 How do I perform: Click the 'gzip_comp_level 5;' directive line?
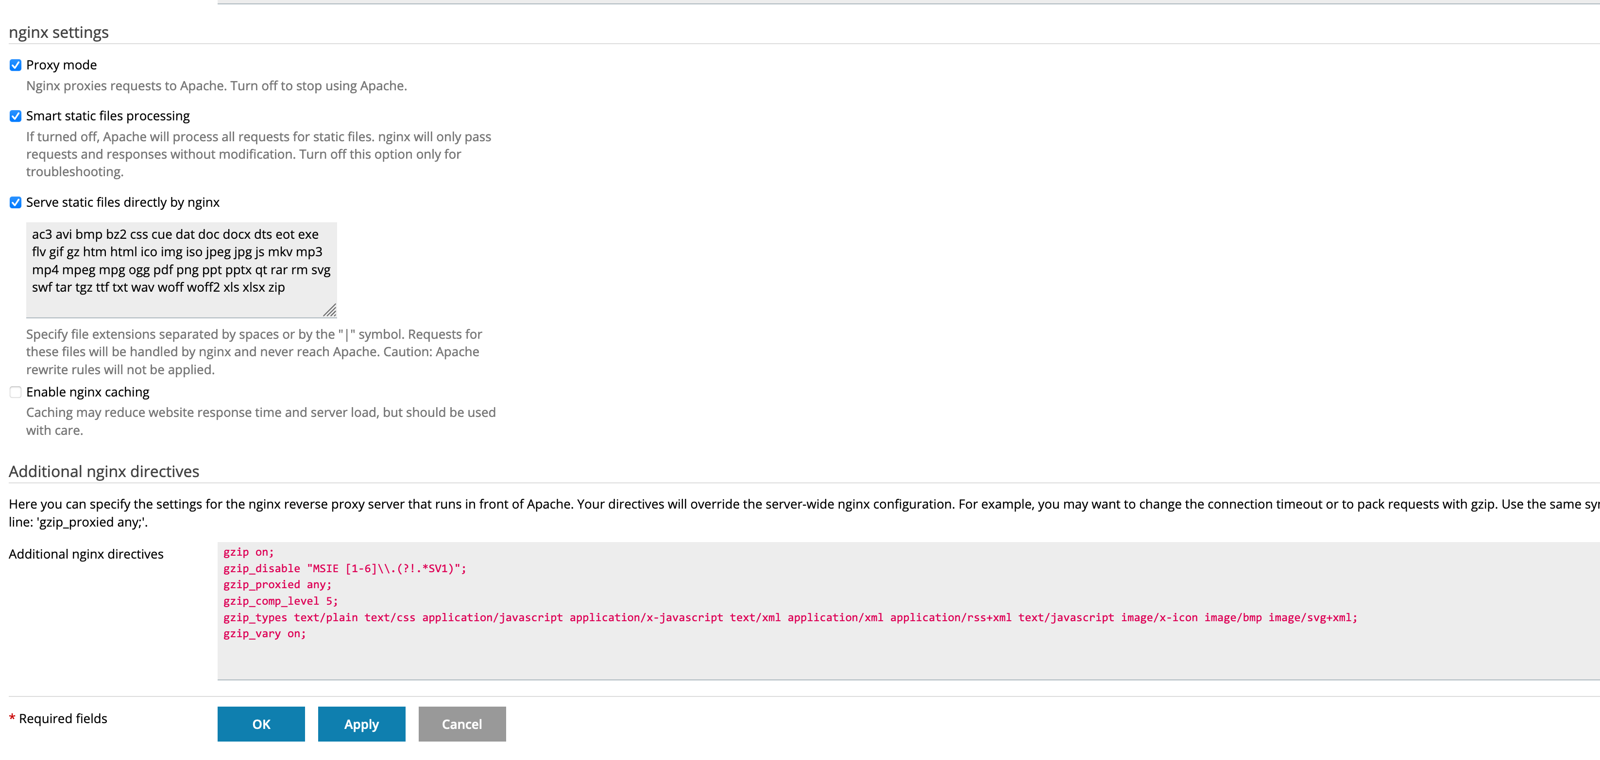pos(281,601)
